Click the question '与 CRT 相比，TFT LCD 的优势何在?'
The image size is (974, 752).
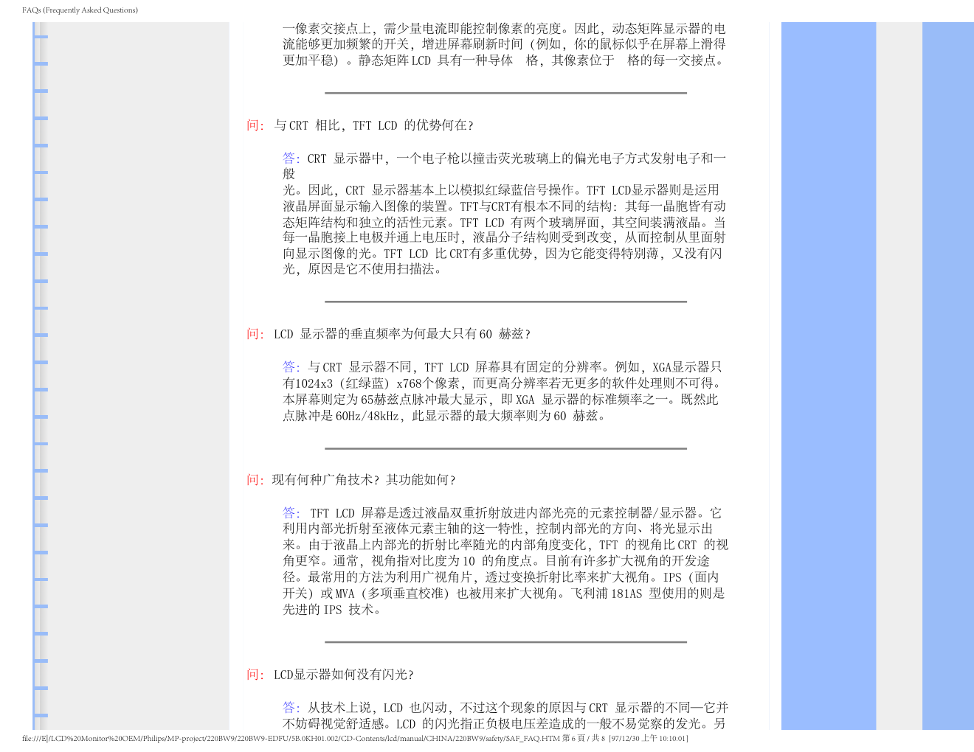tap(373, 125)
